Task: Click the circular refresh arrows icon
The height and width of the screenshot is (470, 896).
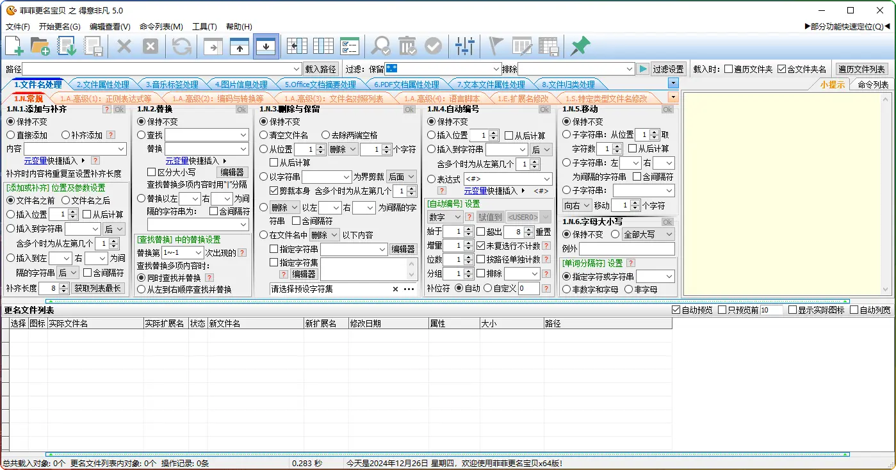Action: click(182, 46)
